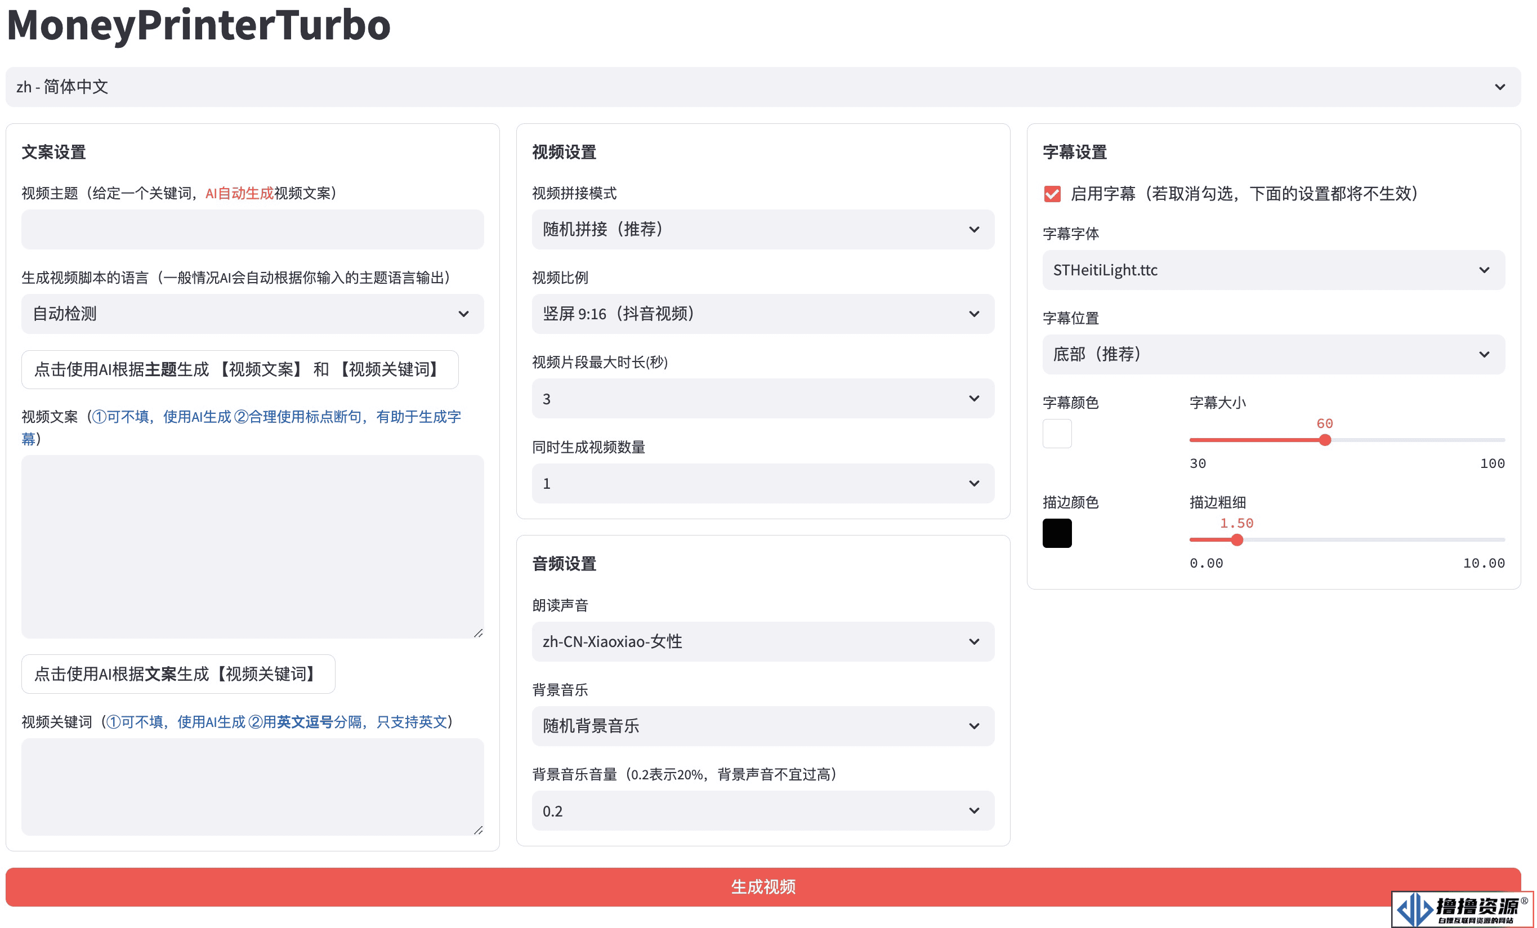This screenshot has height=928, width=1537.
Task: Open the zh-CN-Xiaoxiao-女性 voice dropdown
Action: [763, 641]
